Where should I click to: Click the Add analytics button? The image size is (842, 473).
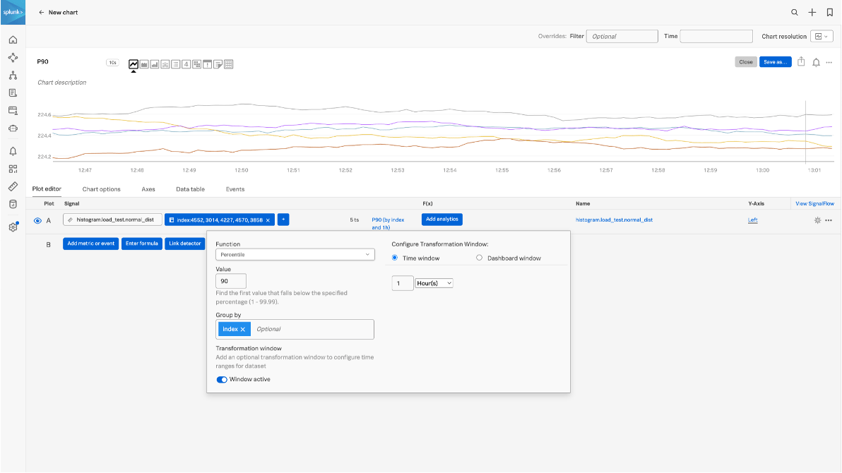441,220
